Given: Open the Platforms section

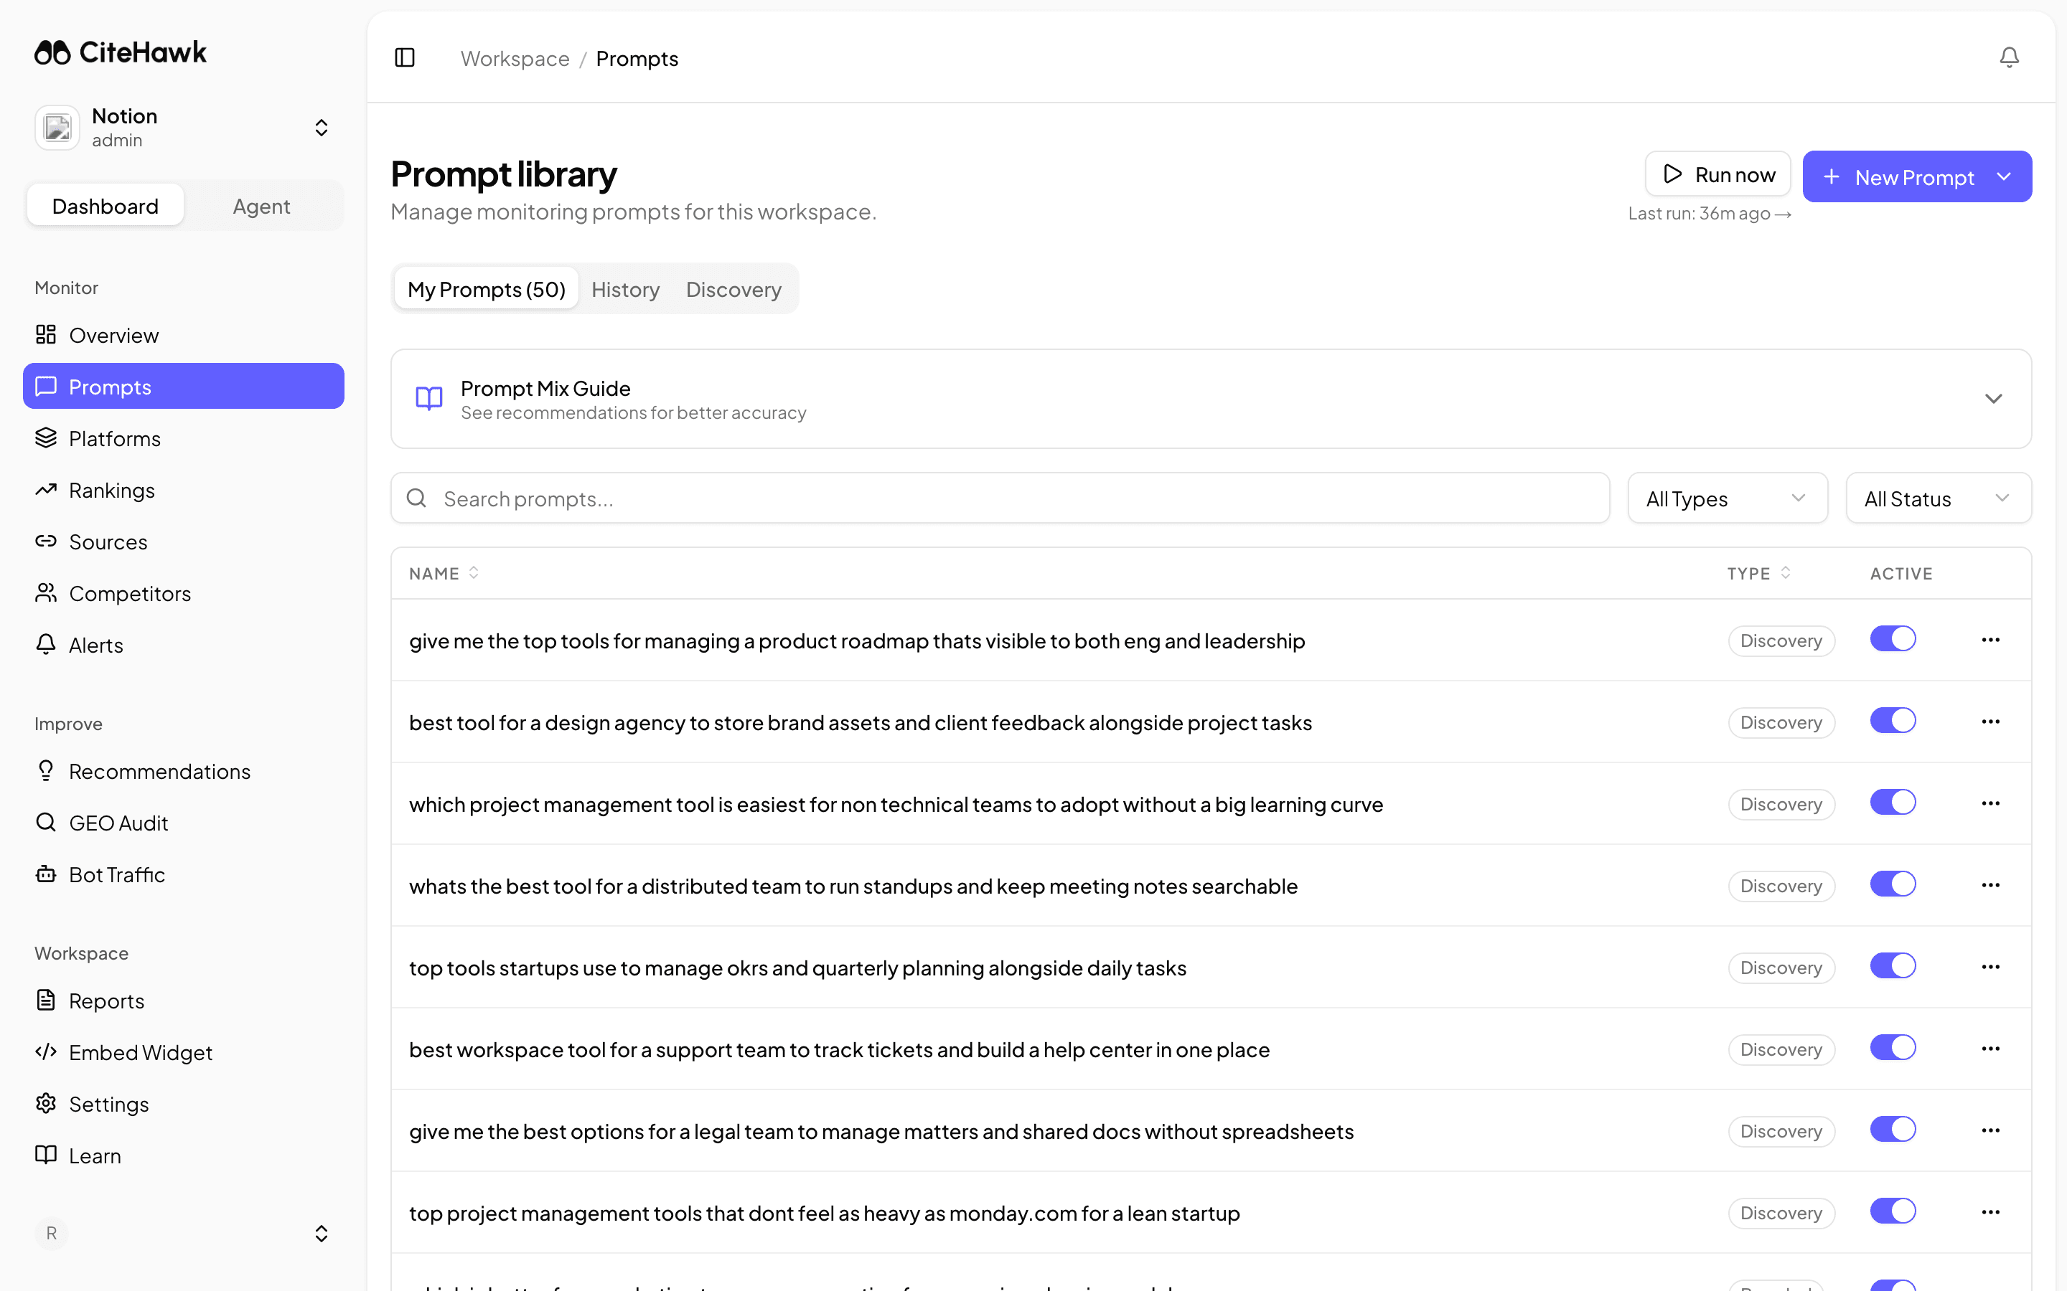Looking at the screenshot, I should click(184, 438).
